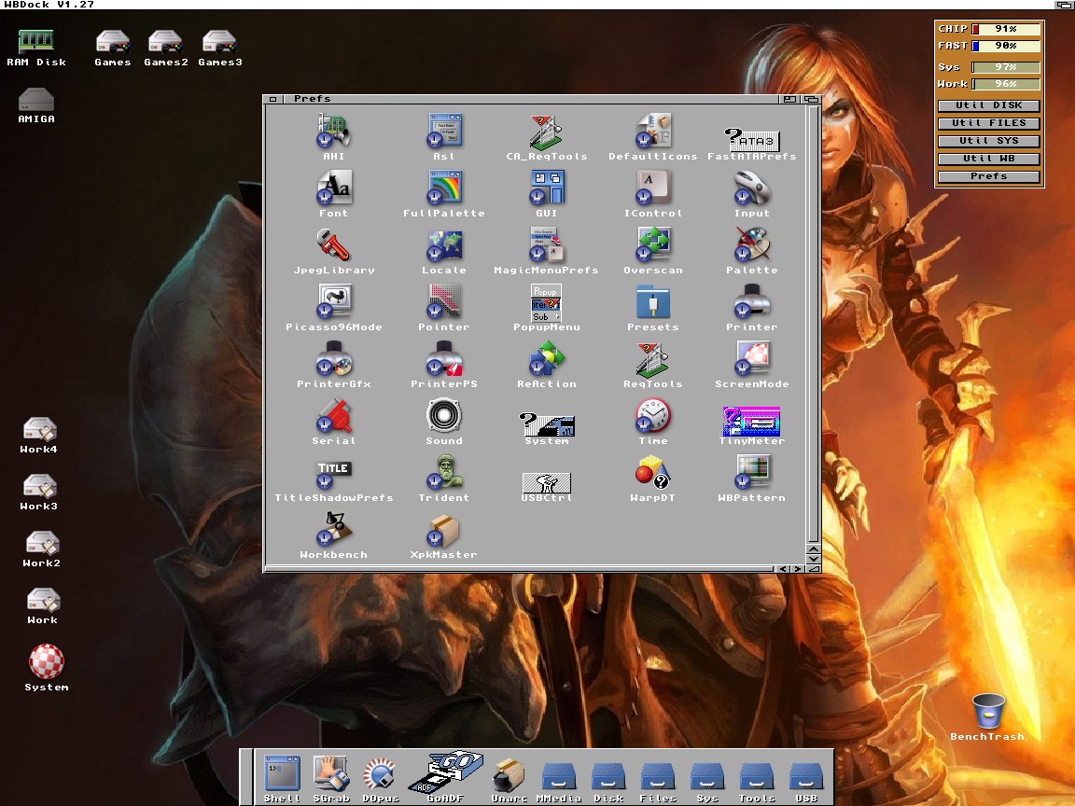Image resolution: width=1075 pixels, height=806 pixels.
Task: Open the Asl preferences icon
Action: coord(444,132)
